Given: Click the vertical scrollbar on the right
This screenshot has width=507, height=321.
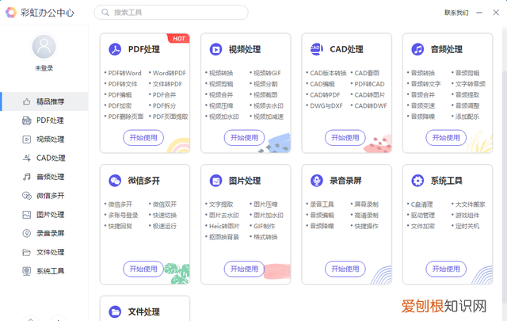Looking at the screenshot, I should [x=505, y=188].
